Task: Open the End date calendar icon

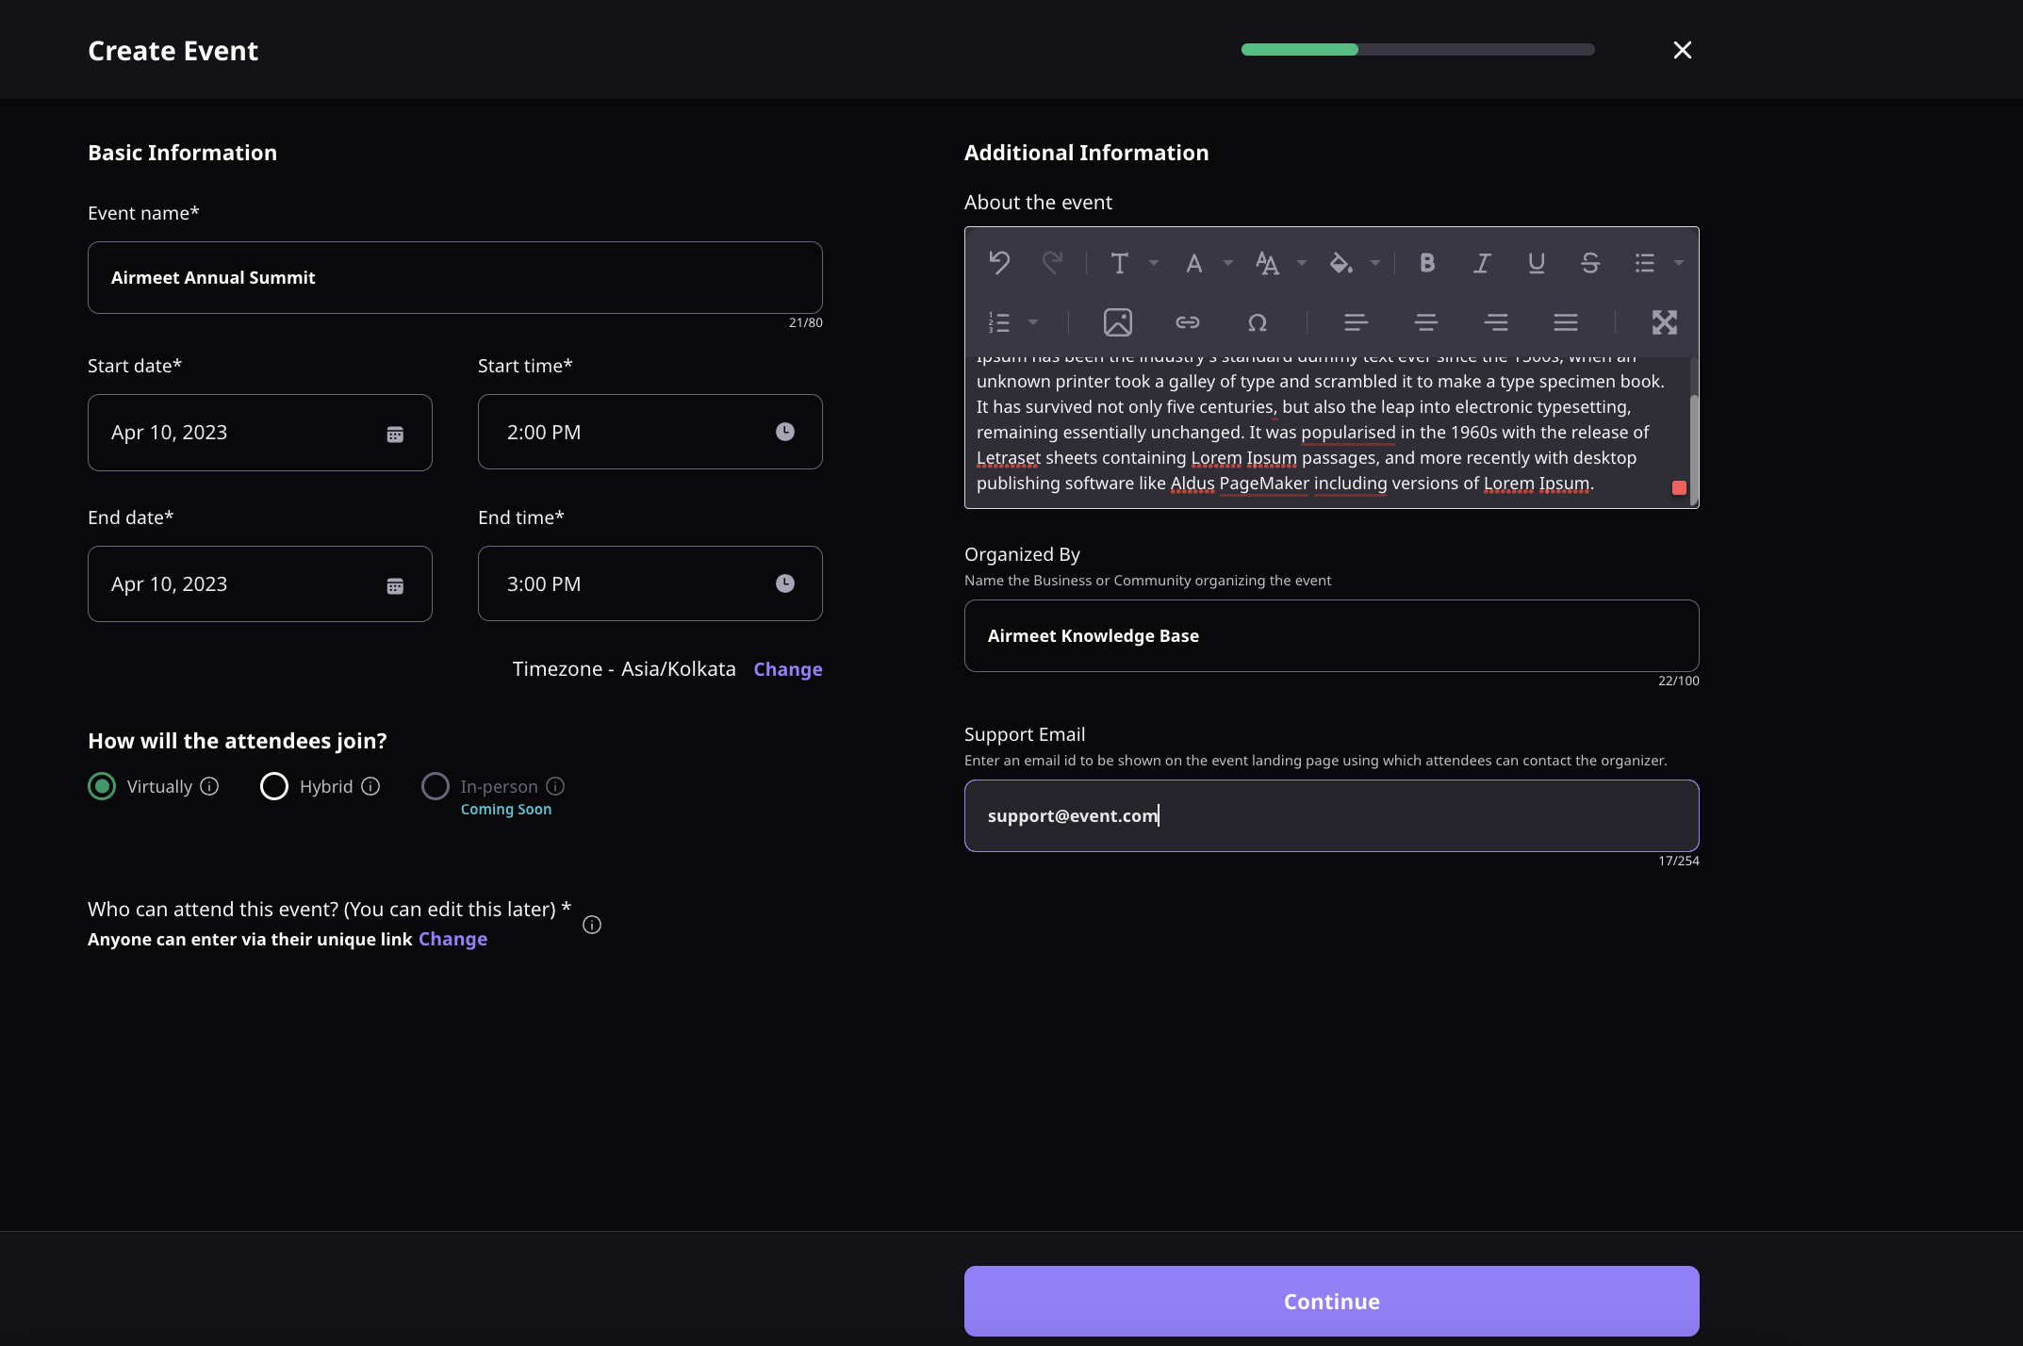Action: point(395,585)
